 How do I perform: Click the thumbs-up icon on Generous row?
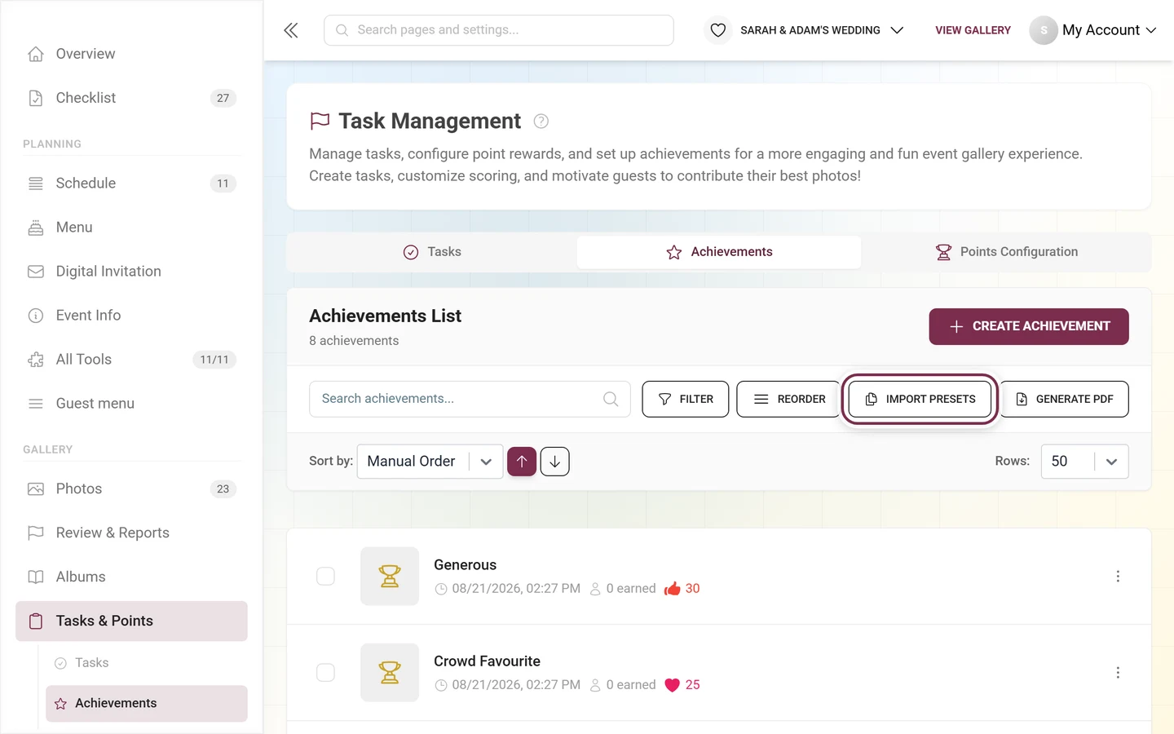coord(672,589)
